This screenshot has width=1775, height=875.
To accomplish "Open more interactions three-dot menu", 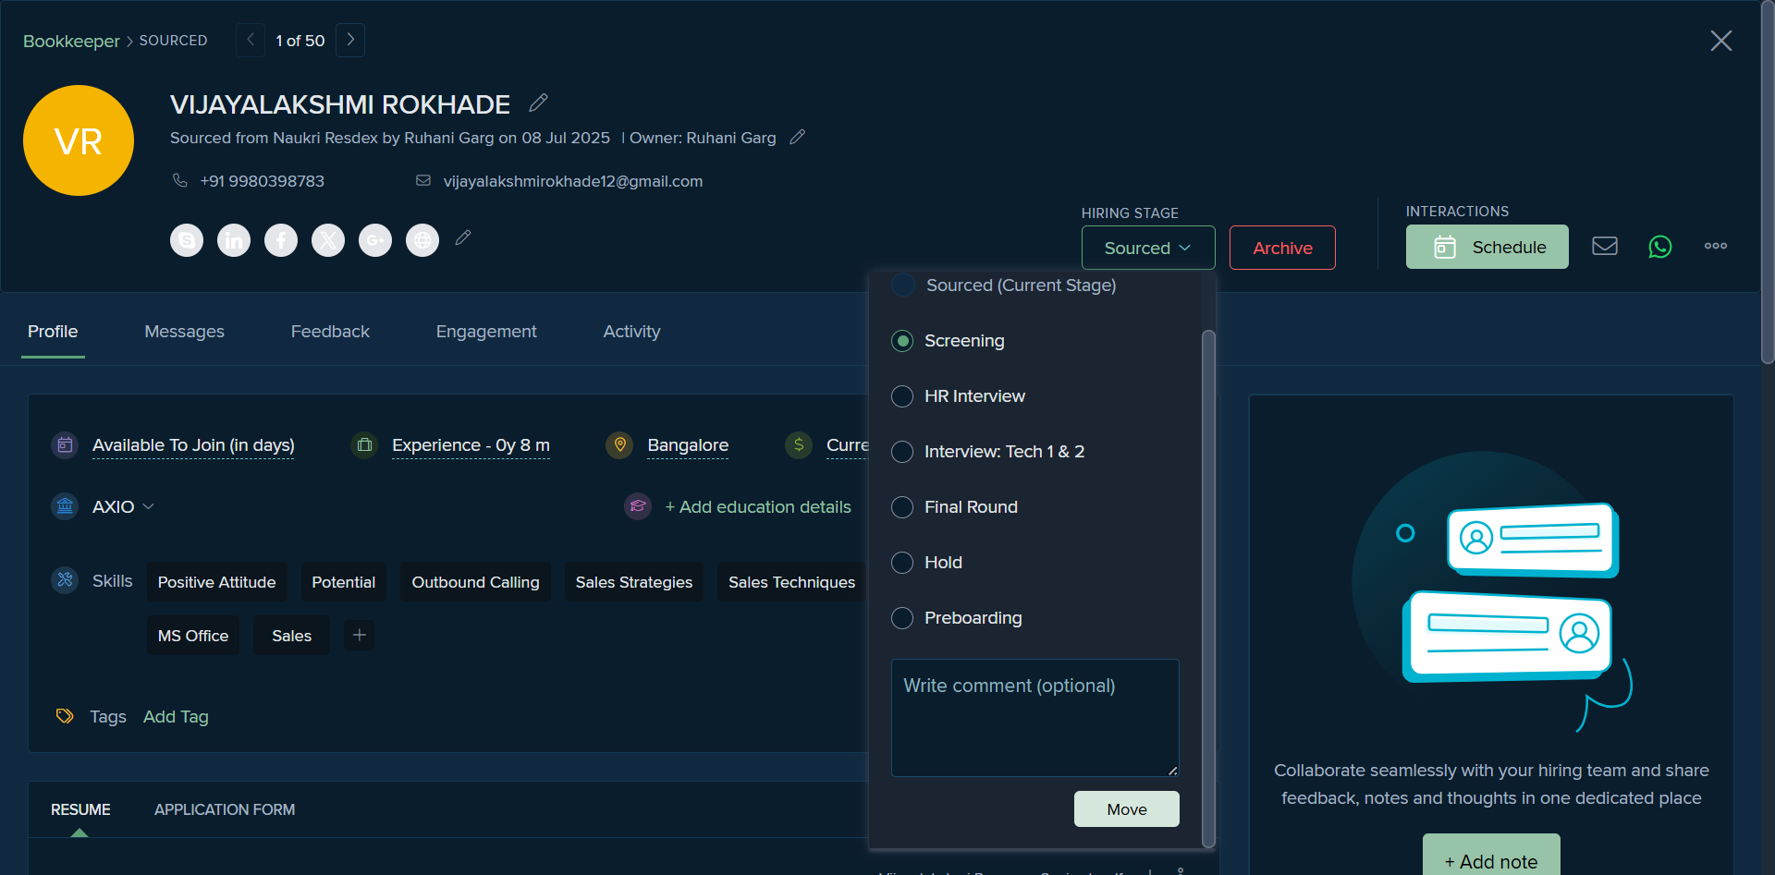I will (x=1716, y=246).
